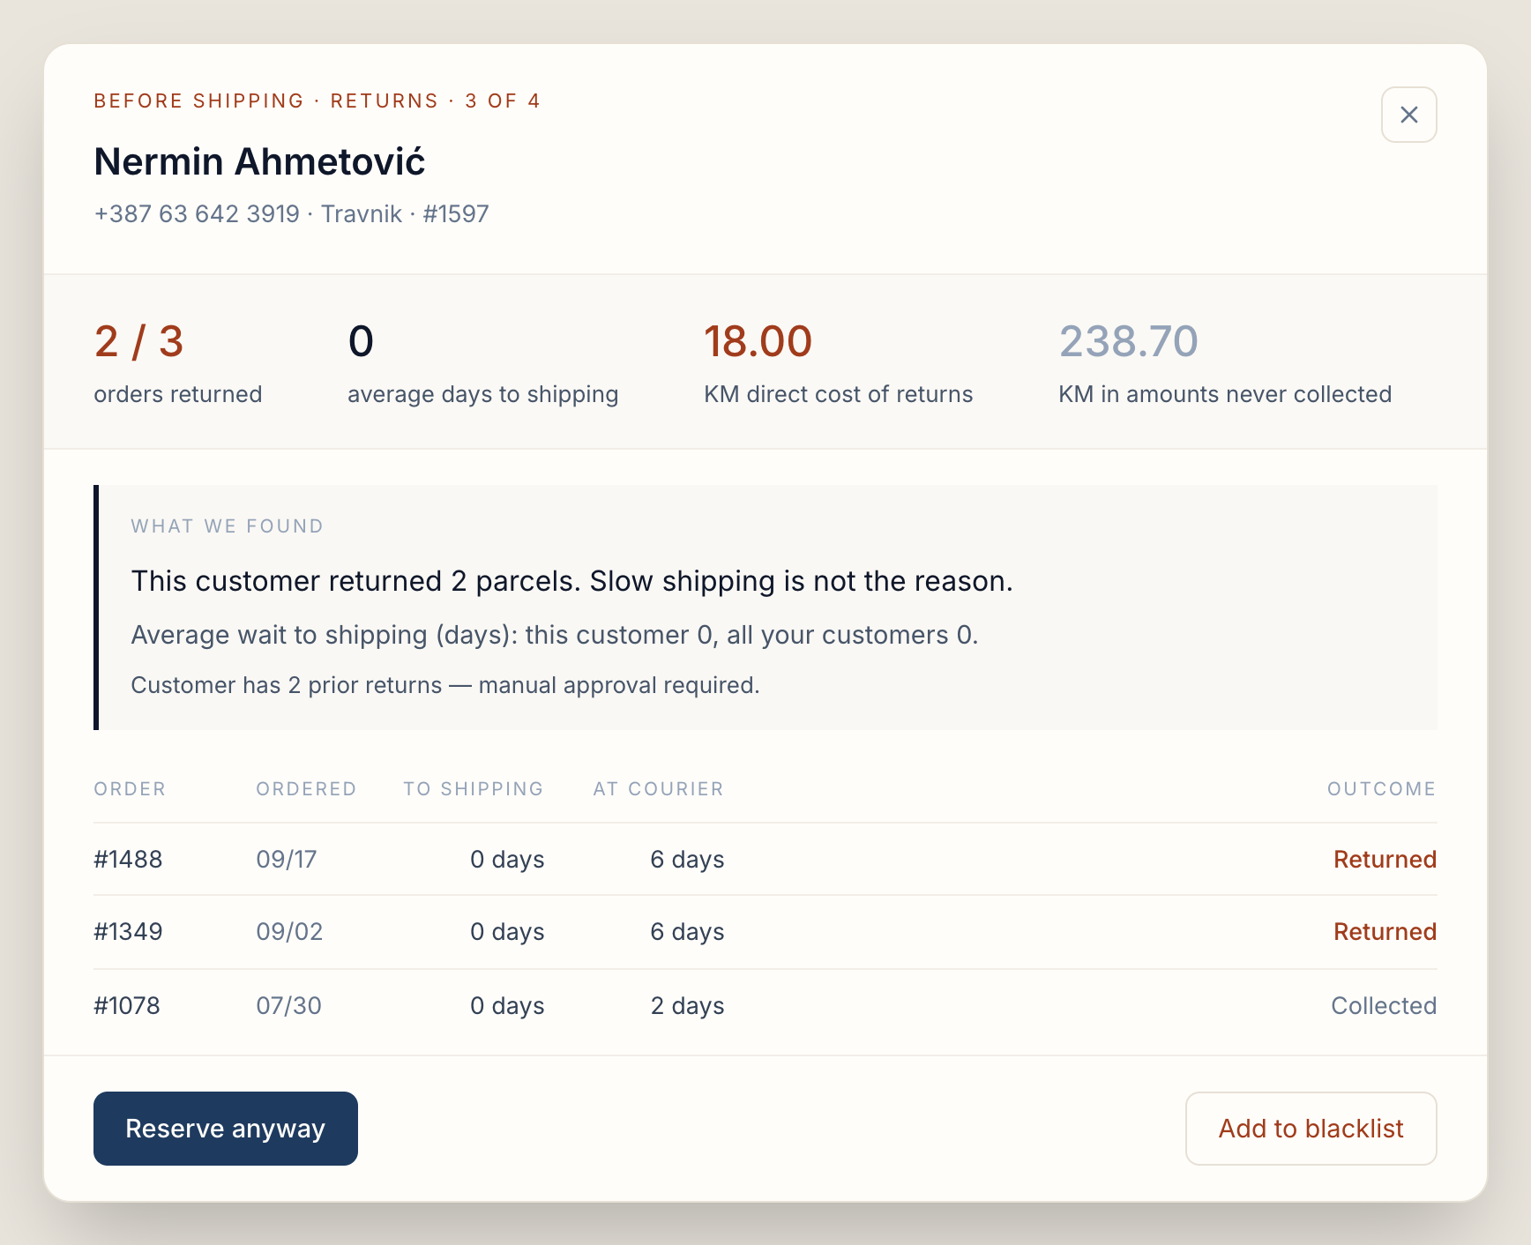This screenshot has width=1531, height=1245.
Task: Click Returned outcome for order #1488
Action: point(1385,860)
